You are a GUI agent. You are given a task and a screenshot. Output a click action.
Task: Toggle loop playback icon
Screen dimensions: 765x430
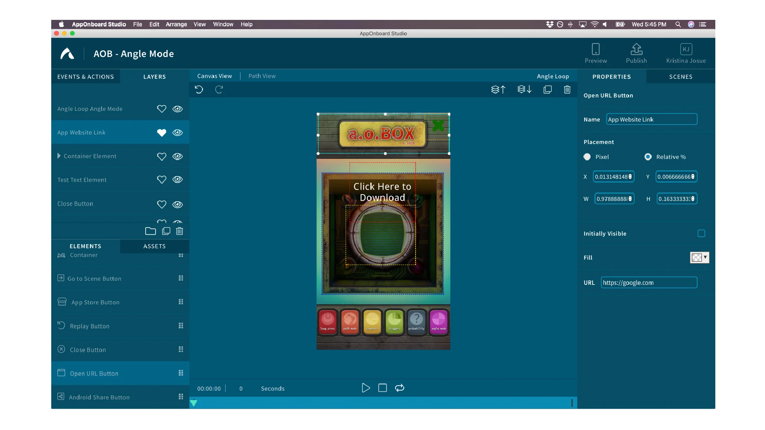pyautogui.click(x=400, y=388)
